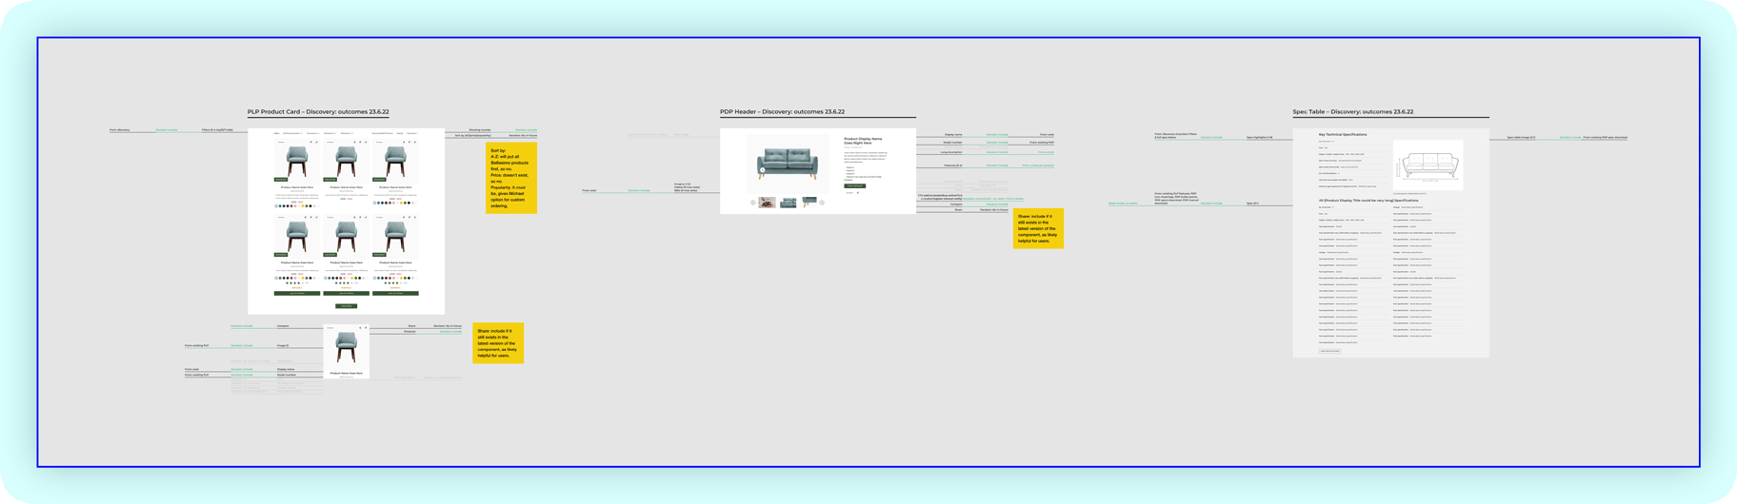Viewport: 1737px width, 504px height.
Task: Click the 'Key Technical Specifications' title
Action: [1343, 134]
